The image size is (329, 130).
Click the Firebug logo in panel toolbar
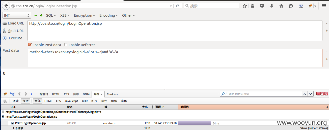(x=5, y=94)
